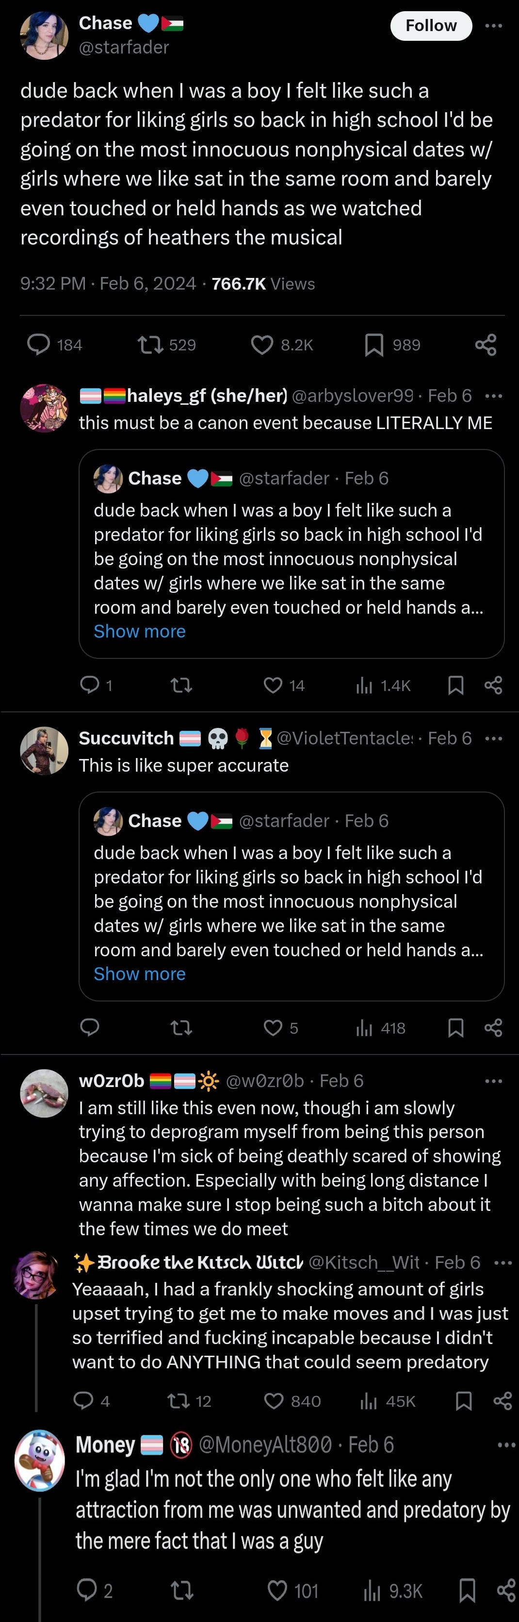Open Chase's profile picture at top
The image size is (519, 1622).
[44, 35]
